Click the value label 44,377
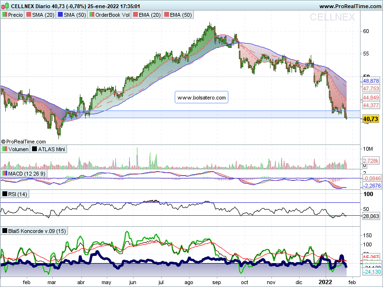 click(x=371, y=105)
